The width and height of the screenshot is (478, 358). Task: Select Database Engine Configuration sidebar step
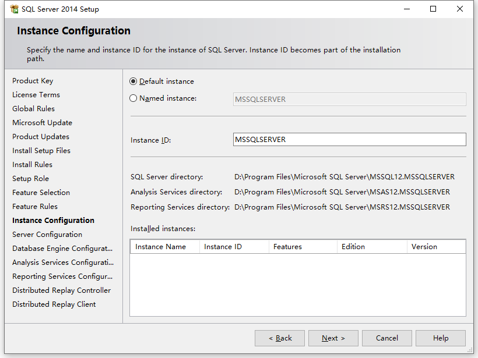pos(62,249)
